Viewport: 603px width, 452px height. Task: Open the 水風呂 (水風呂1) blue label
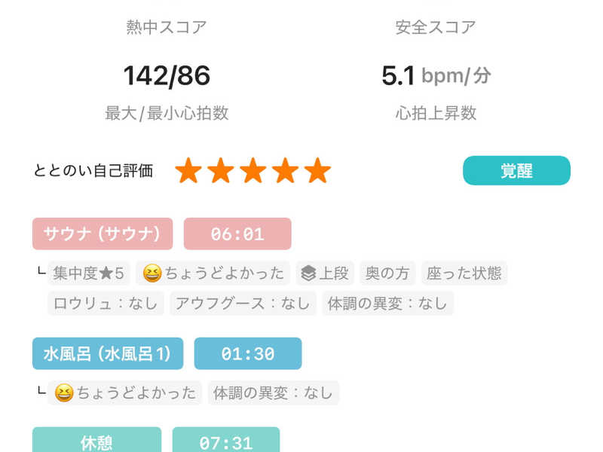click(108, 353)
